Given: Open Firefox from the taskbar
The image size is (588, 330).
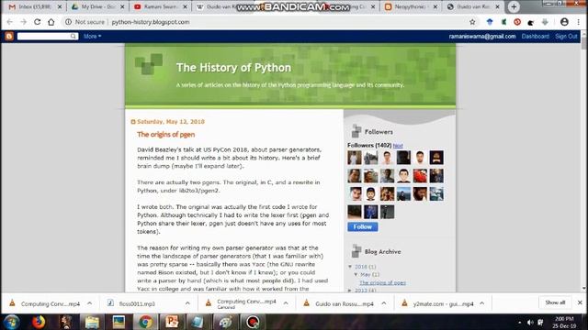Looking at the screenshot, I should (x=39, y=322).
